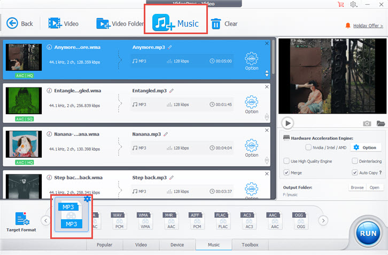Open codec Option for Anymore.mp3

(x=251, y=61)
